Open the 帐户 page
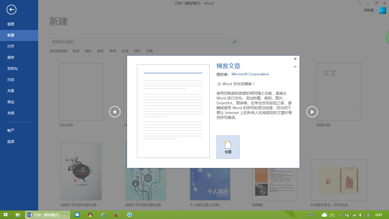This screenshot has width=389, height=219. point(19,130)
